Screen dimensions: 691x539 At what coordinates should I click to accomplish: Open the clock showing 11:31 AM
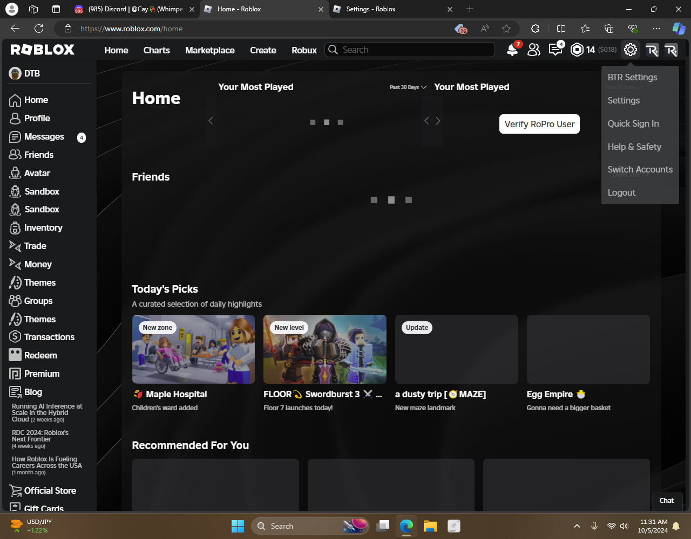pyautogui.click(x=654, y=526)
